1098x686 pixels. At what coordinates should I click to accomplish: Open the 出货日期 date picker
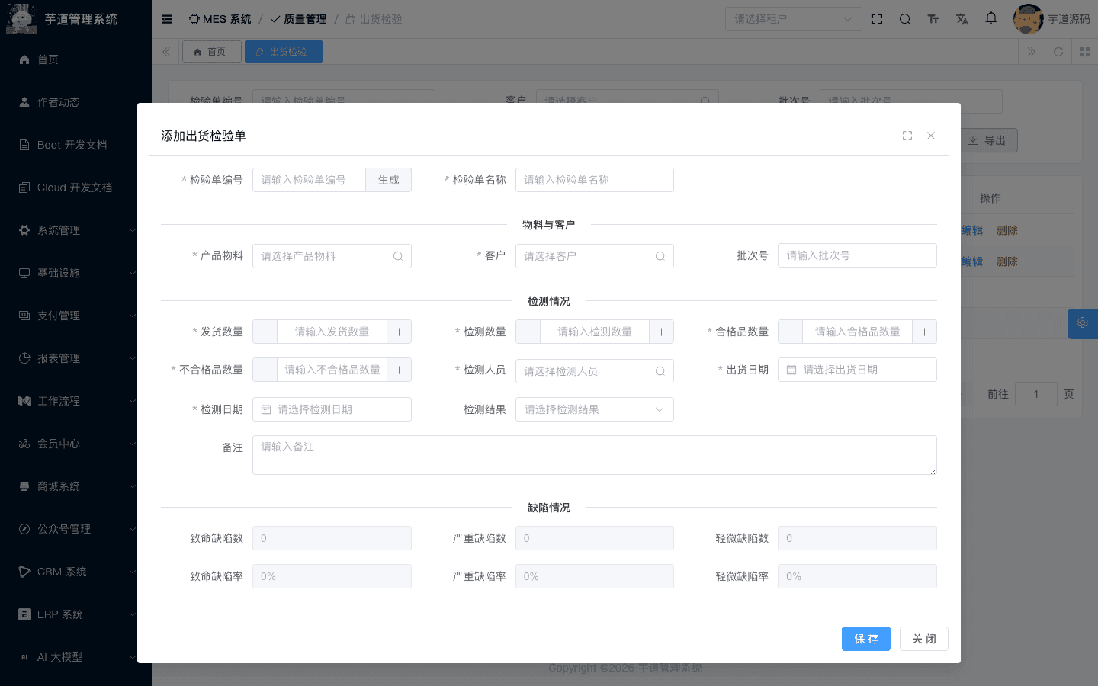pos(857,370)
